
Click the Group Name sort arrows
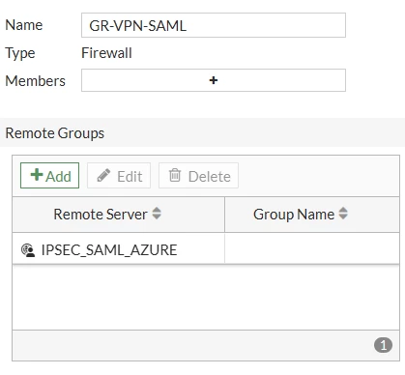pos(343,214)
